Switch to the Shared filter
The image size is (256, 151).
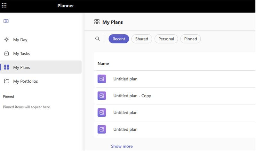[142, 39]
